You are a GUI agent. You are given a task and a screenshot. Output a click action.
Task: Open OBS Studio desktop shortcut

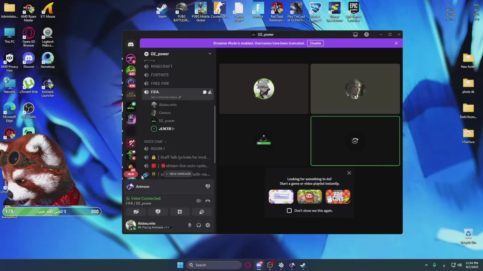[28, 111]
